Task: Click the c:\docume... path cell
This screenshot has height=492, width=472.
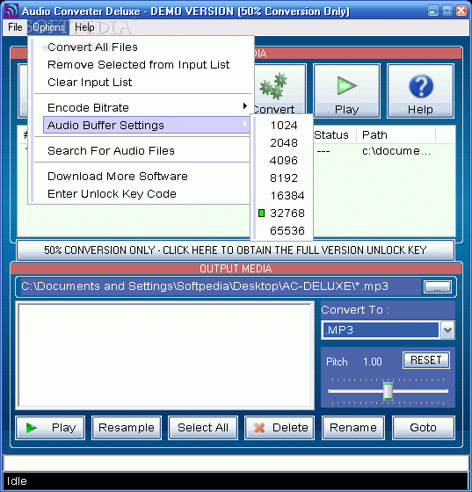Action: [396, 151]
